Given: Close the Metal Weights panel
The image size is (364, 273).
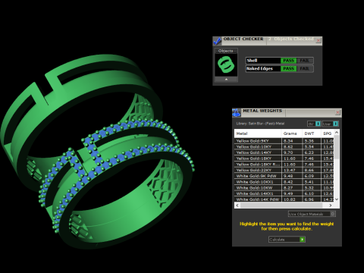Looking at the screenshot, I should (x=337, y=112).
